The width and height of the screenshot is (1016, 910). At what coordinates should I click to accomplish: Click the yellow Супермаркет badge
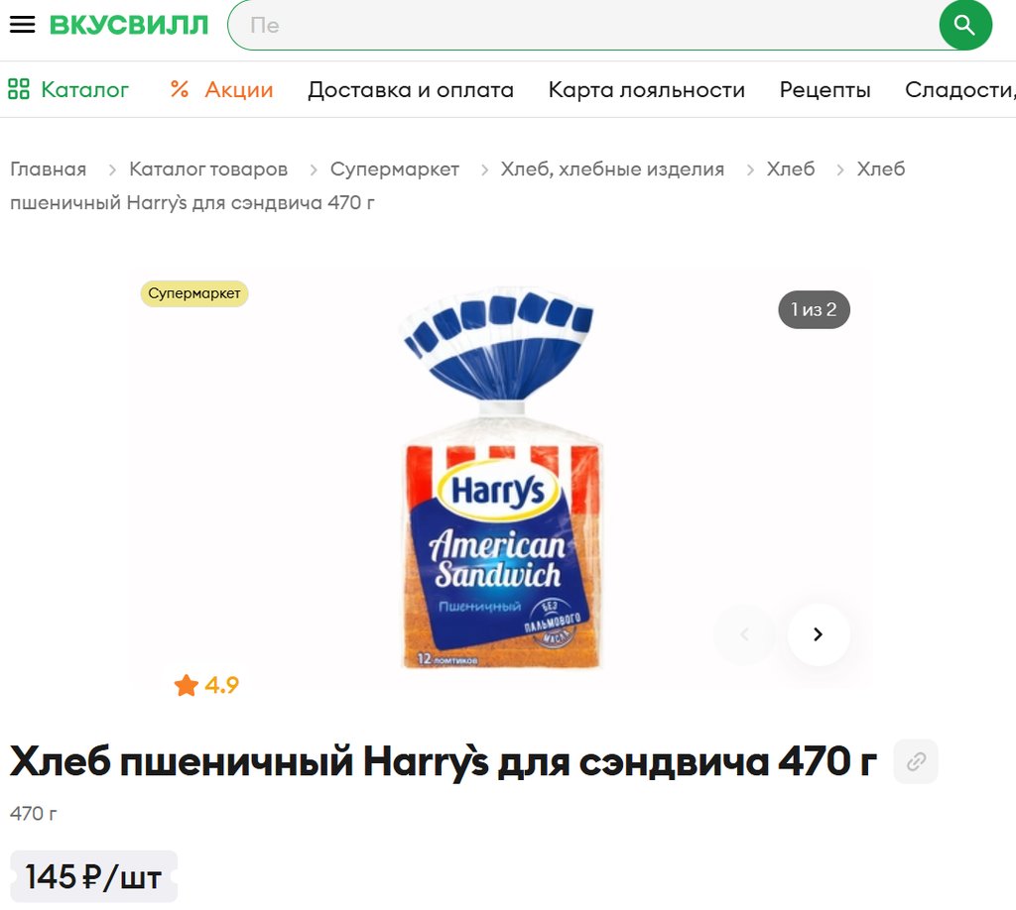pyautogui.click(x=194, y=293)
